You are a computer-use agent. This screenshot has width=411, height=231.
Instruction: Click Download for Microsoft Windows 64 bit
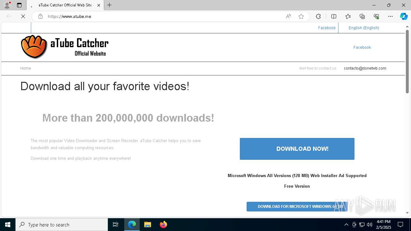297,207
